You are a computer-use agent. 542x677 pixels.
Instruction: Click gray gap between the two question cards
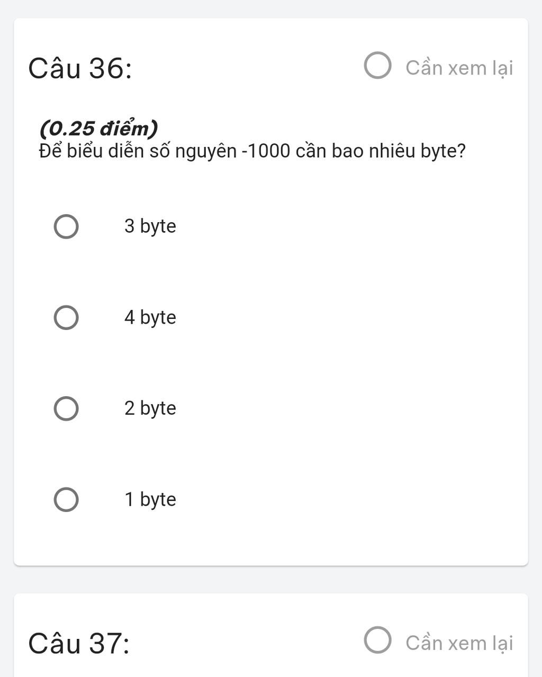271,580
